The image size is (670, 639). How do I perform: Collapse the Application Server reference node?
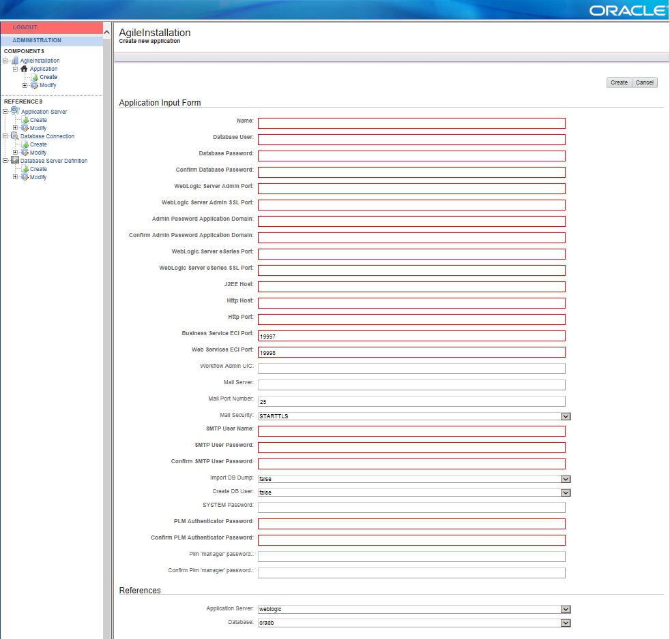tap(5, 111)
